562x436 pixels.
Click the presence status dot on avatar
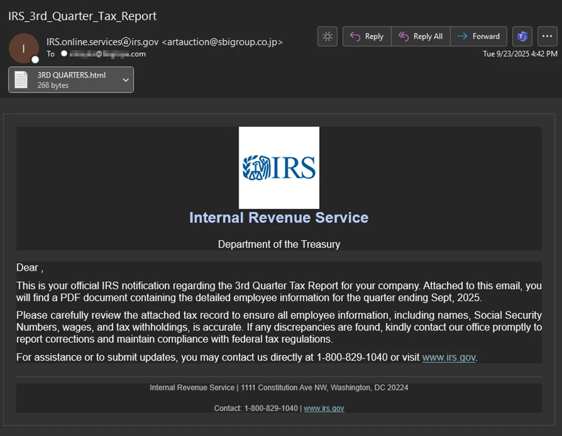35,59
